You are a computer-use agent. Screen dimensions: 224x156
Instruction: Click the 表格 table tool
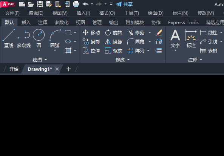click(x=209, y=50)
